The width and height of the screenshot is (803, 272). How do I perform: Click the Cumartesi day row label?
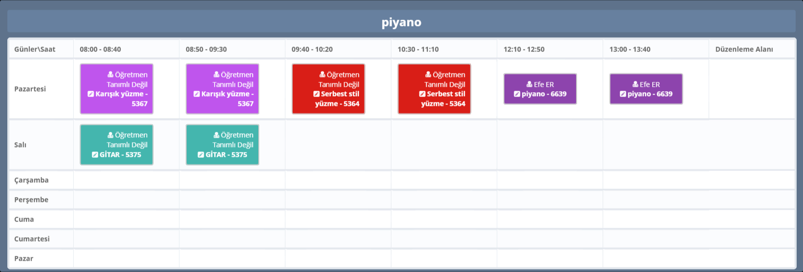[x=32, y=239]
